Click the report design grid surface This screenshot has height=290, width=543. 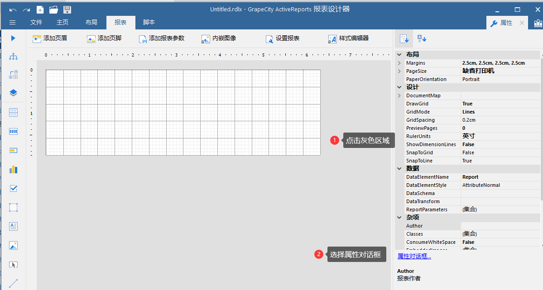(183, 113)
